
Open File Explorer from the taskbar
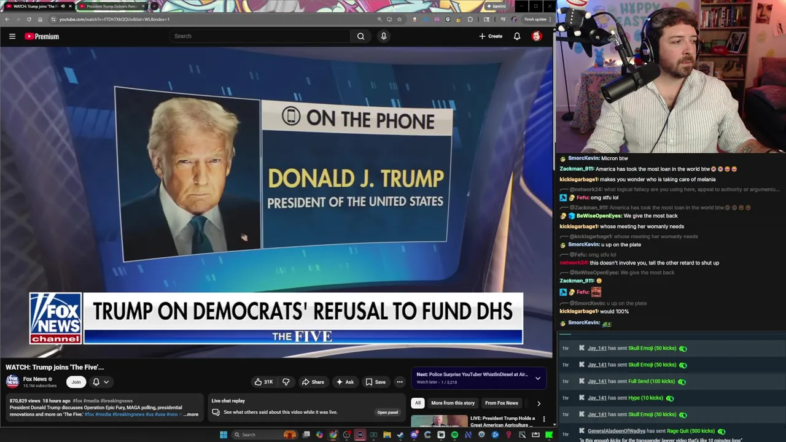(x=387, y=435)
